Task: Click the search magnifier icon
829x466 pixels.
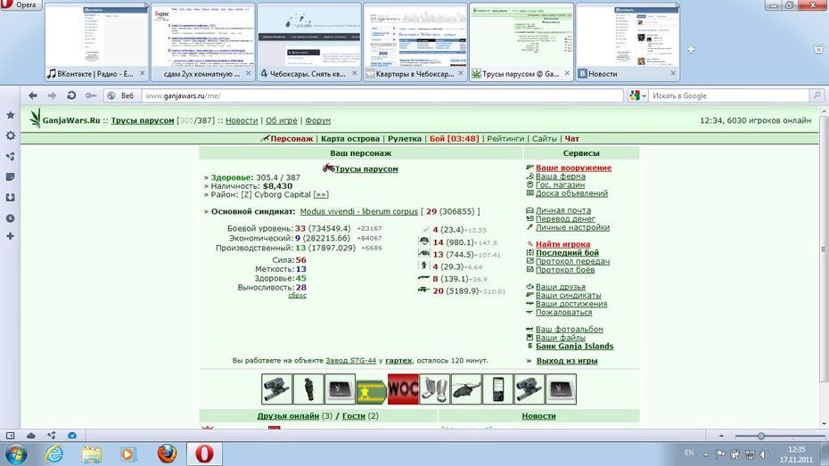Action: point(817,95)
